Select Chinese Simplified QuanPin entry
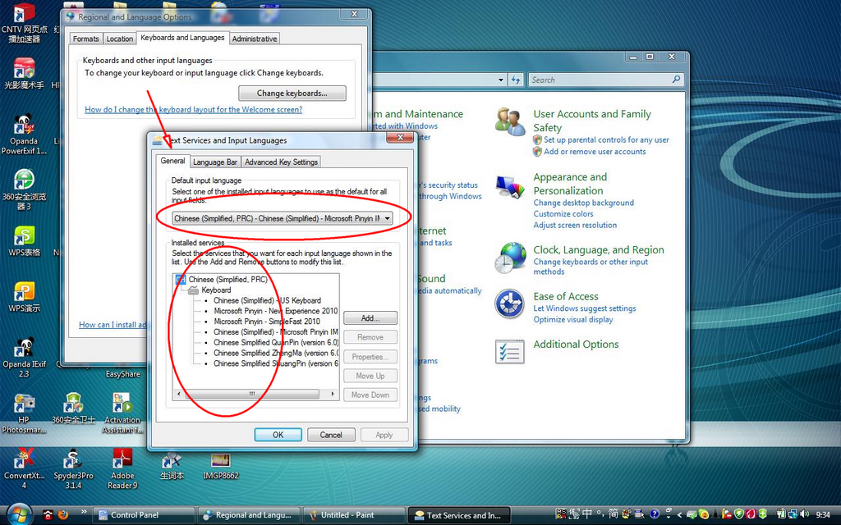Viewport: 841px width, 525px height. pyautogui.click(x=276, y=342)
